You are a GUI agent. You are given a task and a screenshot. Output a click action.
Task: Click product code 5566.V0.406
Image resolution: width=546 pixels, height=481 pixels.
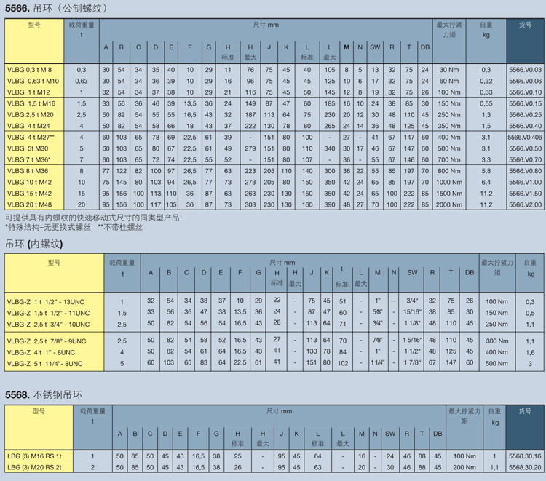tap(524, 137)
